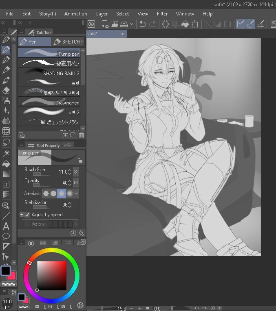Open Clip Studio launcher icon

(91, 24)
